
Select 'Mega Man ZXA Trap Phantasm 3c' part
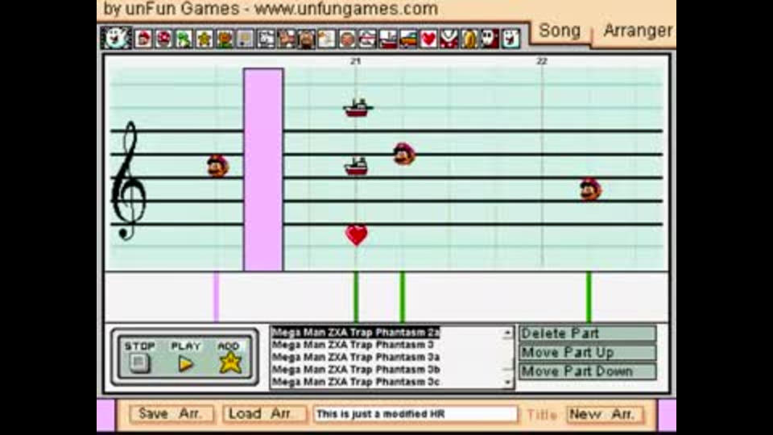click(355, 382)
